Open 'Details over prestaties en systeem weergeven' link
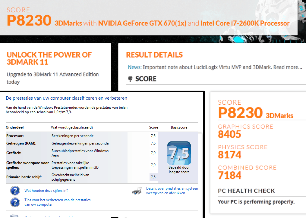This screenshot has height=218, width=306. tap(172, 191)
